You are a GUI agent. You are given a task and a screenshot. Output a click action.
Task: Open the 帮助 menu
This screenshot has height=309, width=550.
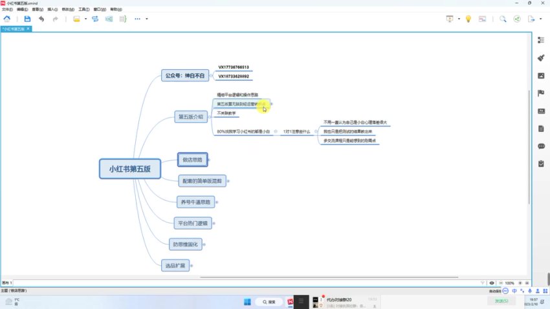tap(116, 10)
